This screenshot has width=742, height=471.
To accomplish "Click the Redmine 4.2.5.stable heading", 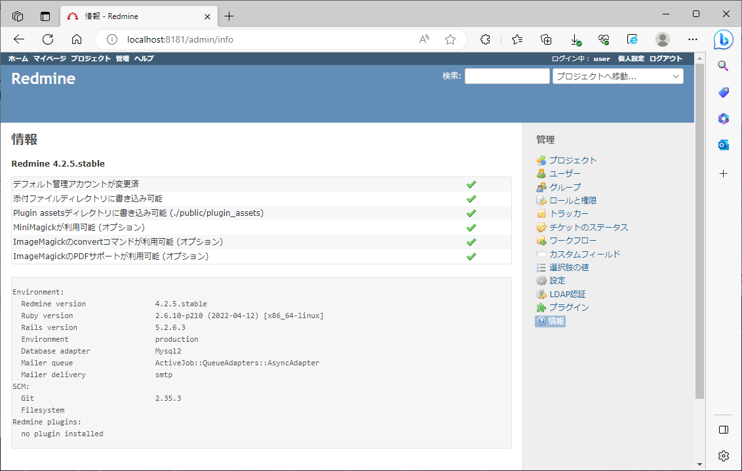I will (x=58, y=164).
